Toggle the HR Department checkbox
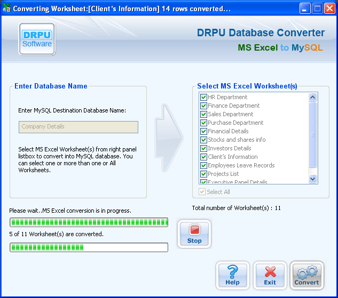 pos(203,97)
